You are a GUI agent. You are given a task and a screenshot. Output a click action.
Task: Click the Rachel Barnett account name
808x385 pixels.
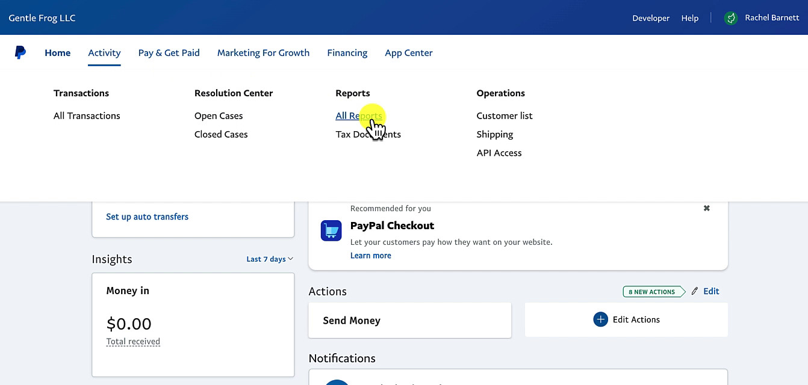(x=772, y=17)
